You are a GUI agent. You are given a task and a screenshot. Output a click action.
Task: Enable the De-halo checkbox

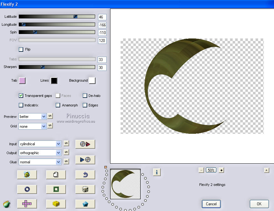[85, 96]
